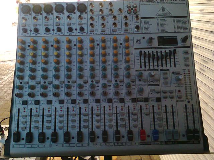214x160 pixels.
Task: Click the red MON SEND fader cap
Action: (x=143, y=135)
